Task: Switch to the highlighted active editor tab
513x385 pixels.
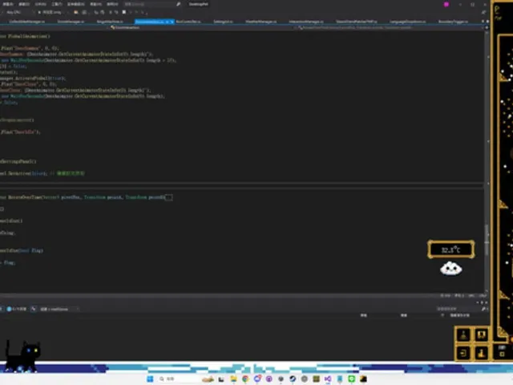Action: (155, 22)
